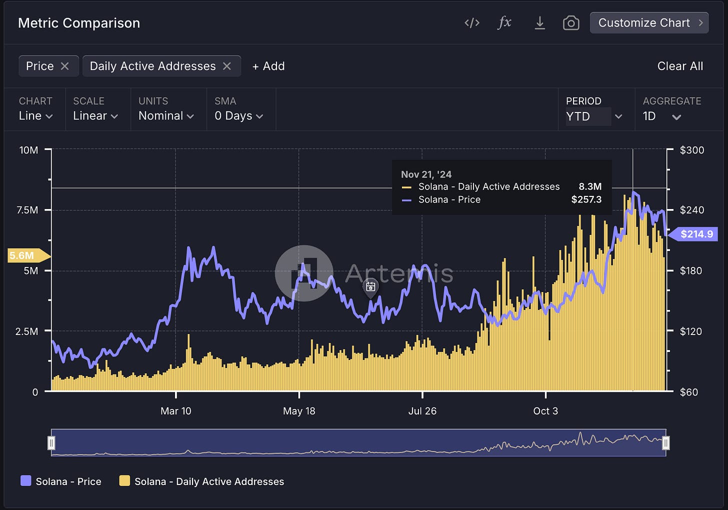
Task: Open the CHART type Line dropdown
Action: 35,116
